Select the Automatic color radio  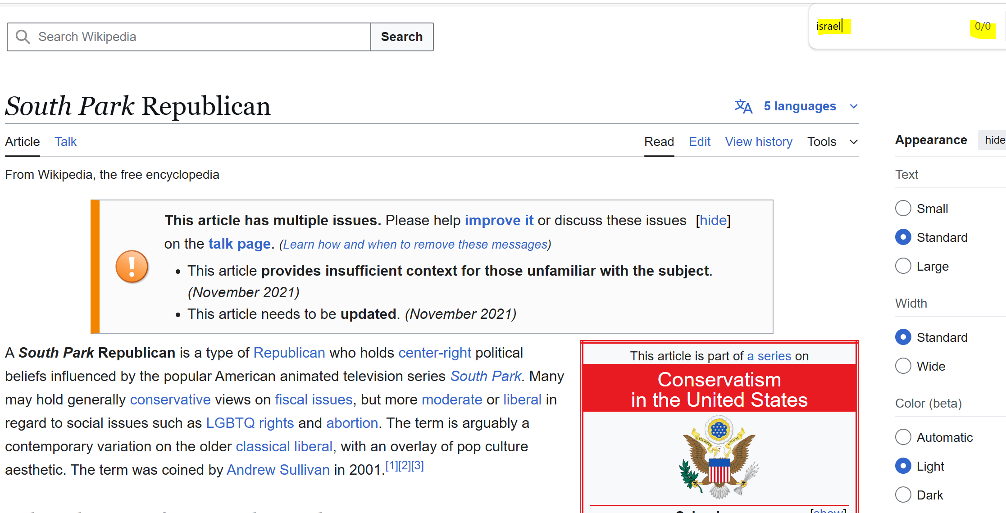tap(903, 437)
